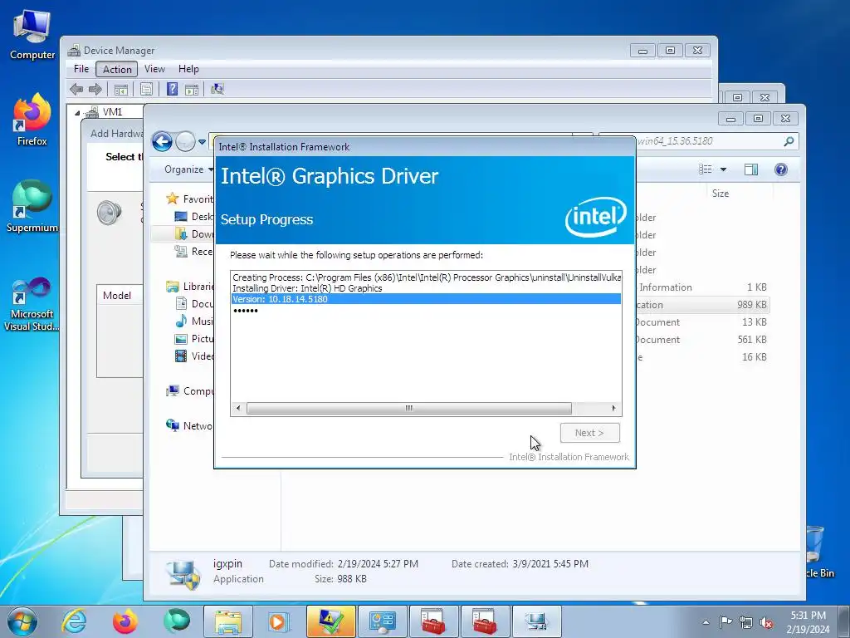The image size is (850, 638).
Task: Open the Computer desktop icon
Action: 32,35
